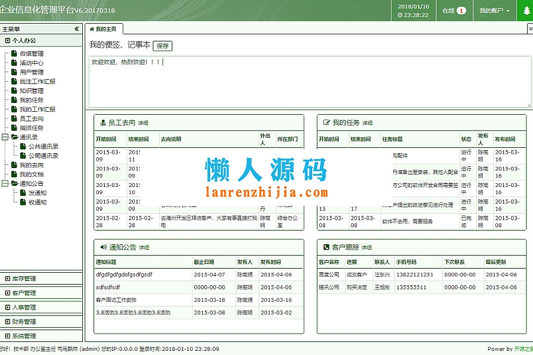Open 公司通讯录 under 通讯录
Image resolution: width=533 pixels, height=355 pixels.
coord(43,156)
